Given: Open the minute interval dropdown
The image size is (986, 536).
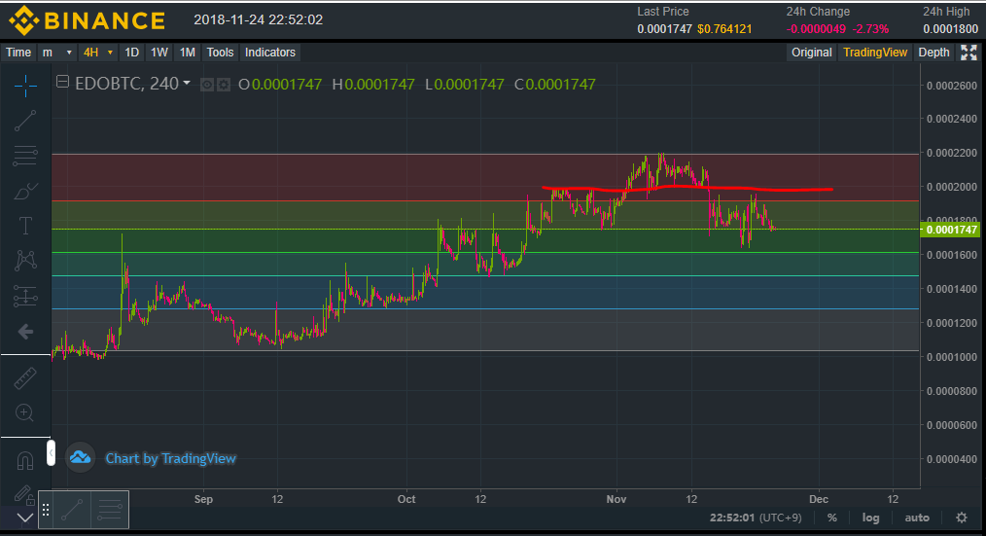Looking at the screenshot, I should pyautogui.click(x=57, y=53).
